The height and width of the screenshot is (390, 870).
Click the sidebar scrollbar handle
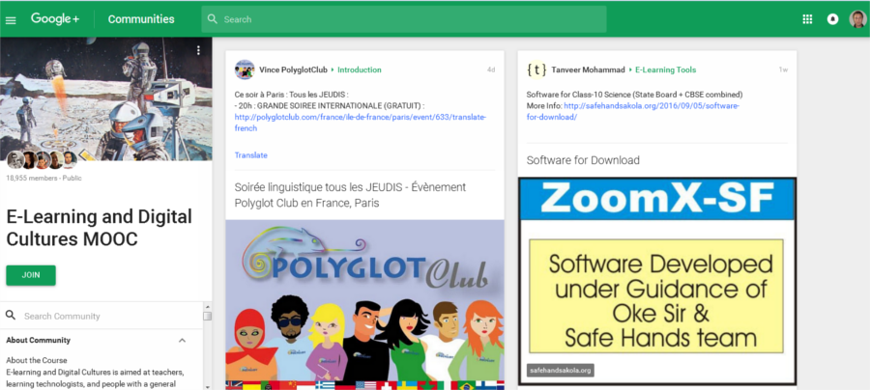(208, 316)
